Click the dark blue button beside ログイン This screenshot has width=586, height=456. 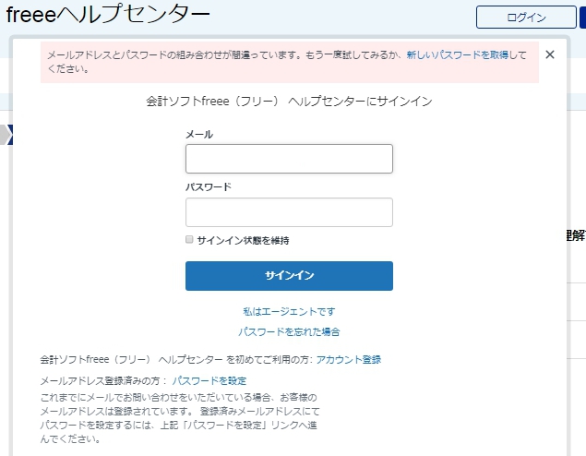pyautogui.click(x=581, y=18)
